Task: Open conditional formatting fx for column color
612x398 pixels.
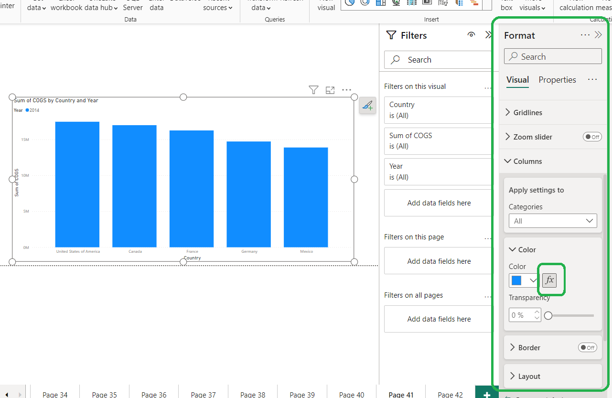Action: click(x=549, y=280)
